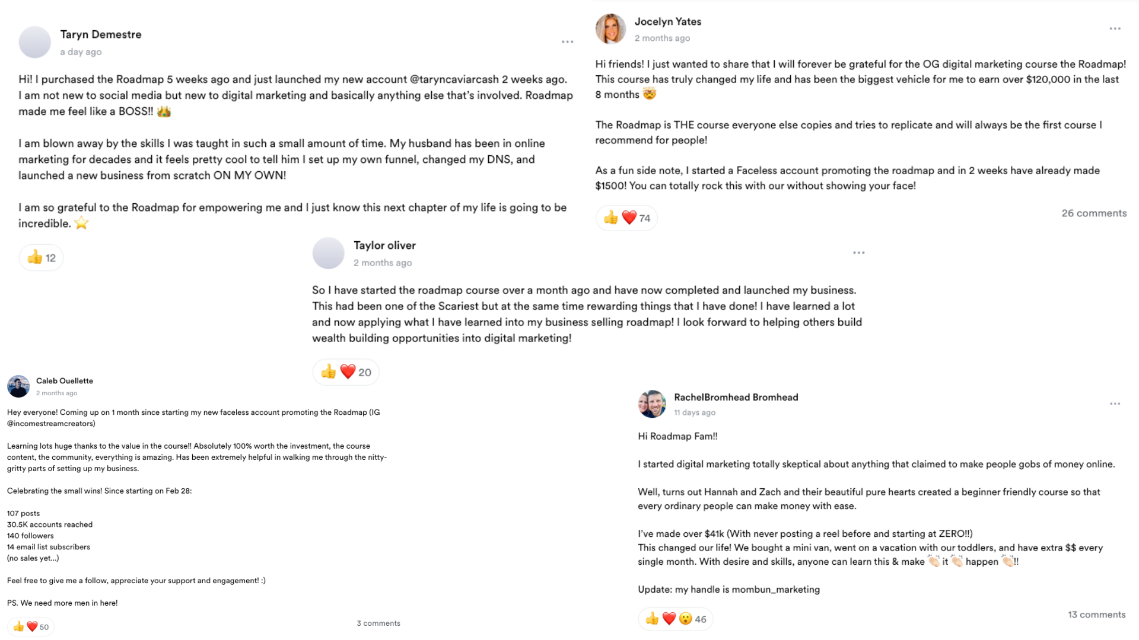
Task: Open three-dot menu on Jocelyn Yates' post
Action: [1115, 28]
